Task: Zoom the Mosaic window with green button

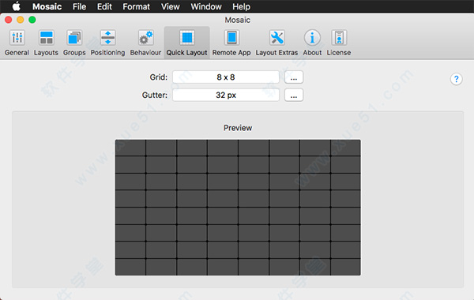Action: click(32, 20)
